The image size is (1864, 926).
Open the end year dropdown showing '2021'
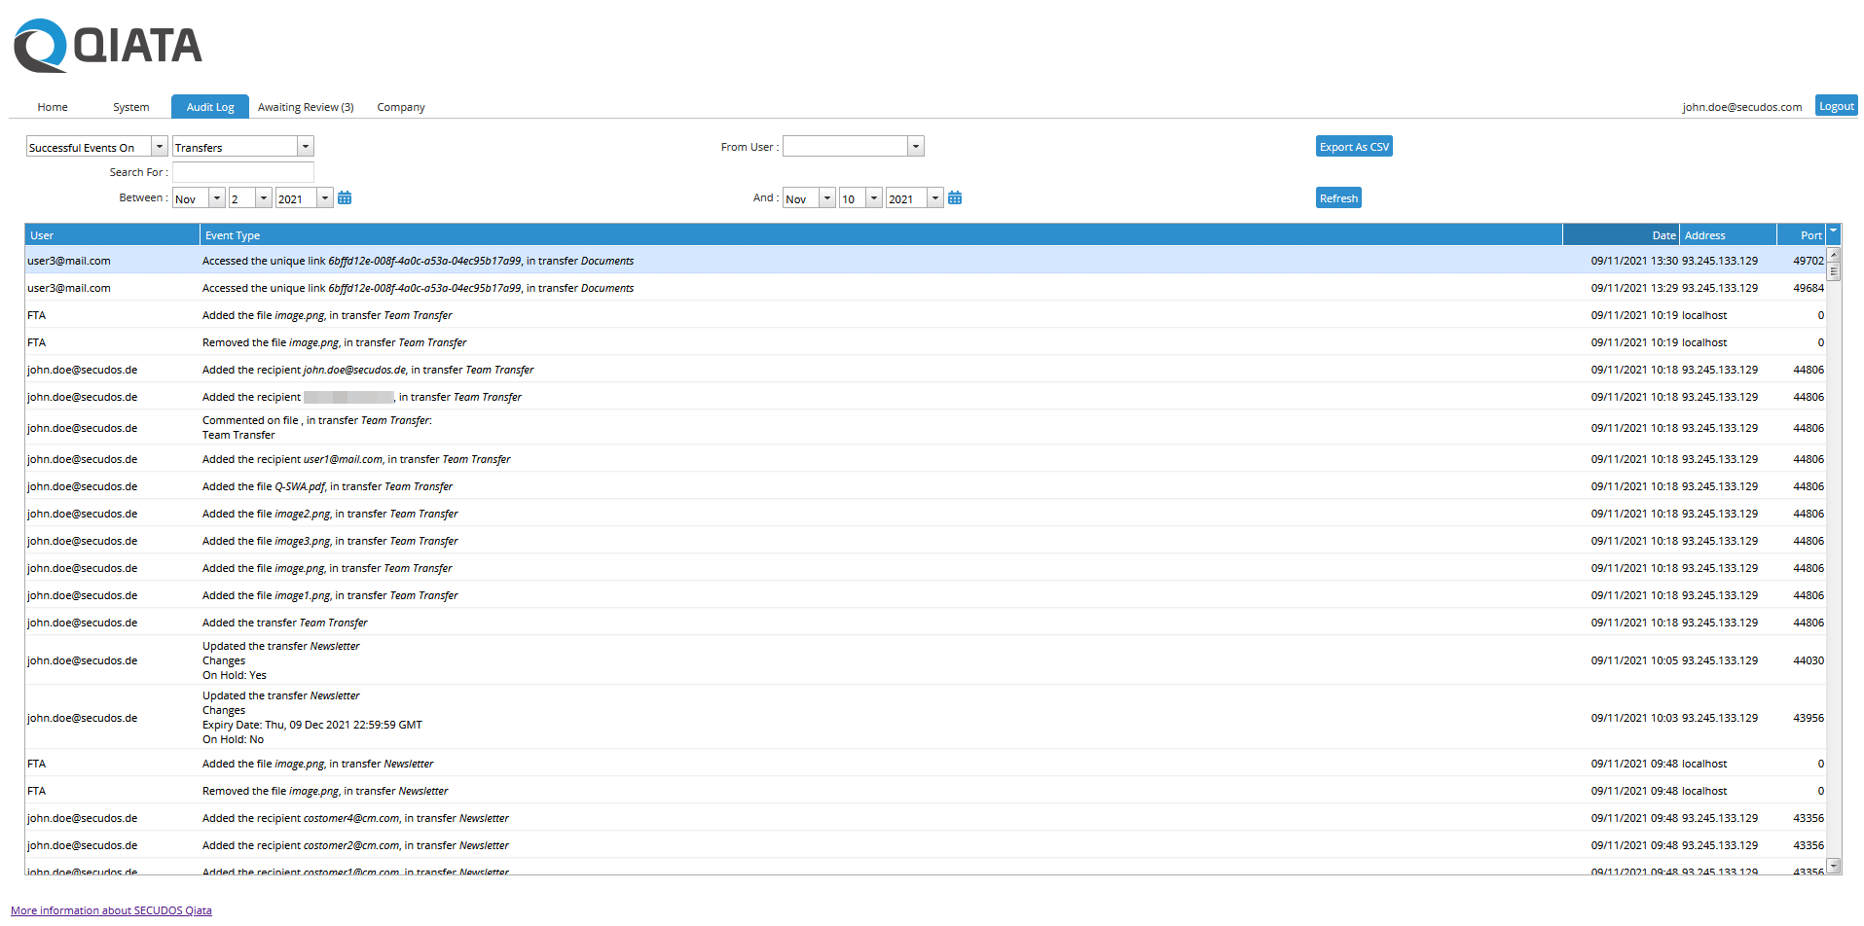click(x=935, y=196)
